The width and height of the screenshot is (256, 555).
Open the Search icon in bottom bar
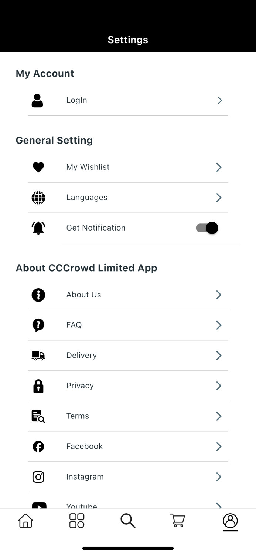point(128,521)
